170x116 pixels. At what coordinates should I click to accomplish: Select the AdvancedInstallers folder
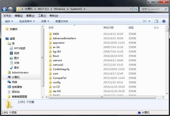(64, 38)
